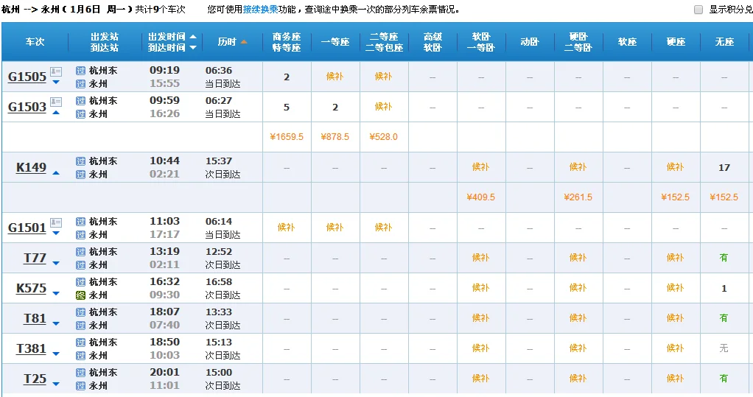
Task: Click the 商务座 特等座 column header
Action: coord(287,42)
